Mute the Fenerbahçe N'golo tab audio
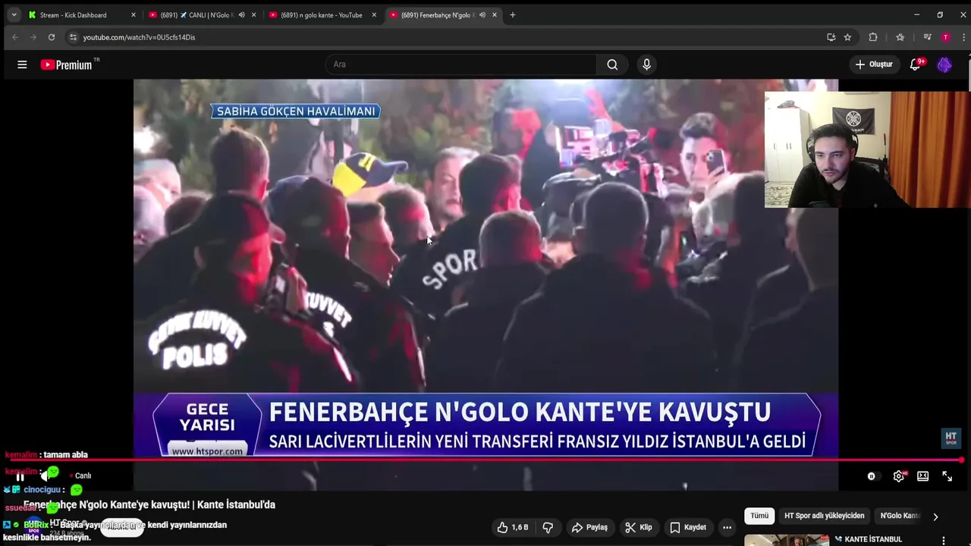Viewport: 971px width, 546px height. tap(482, 14)
